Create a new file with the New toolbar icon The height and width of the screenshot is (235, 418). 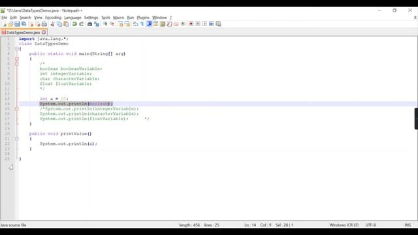(x=4, y=24)
